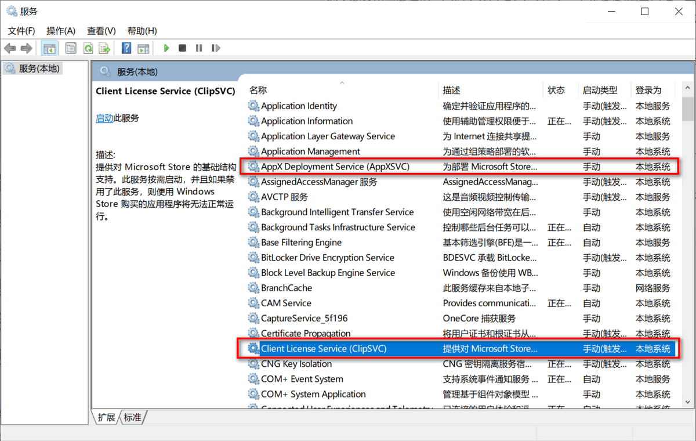Click the Refresh toolbar icon
The height and width of the screenshot is (441, 696).
88,48
